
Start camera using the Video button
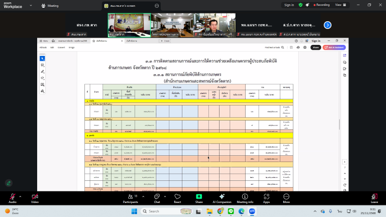click(x=35, y=197)
